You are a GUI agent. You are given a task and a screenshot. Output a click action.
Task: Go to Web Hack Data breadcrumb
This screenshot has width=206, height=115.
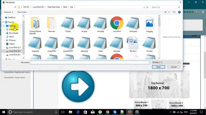(x=54, y=7)
